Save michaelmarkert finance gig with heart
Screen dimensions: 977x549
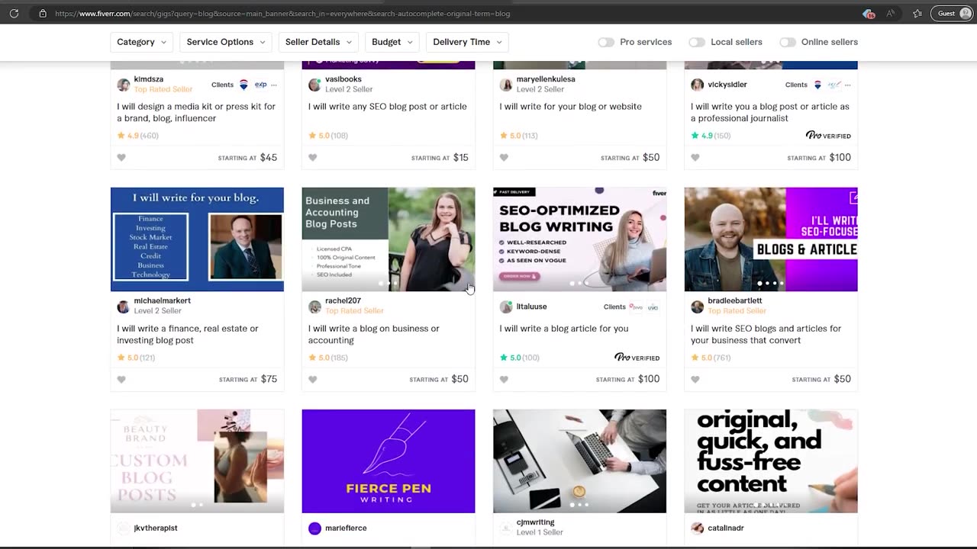[x=121, y=380]
